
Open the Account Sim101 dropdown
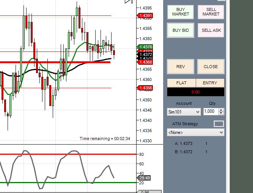click(x=184, y=112)
